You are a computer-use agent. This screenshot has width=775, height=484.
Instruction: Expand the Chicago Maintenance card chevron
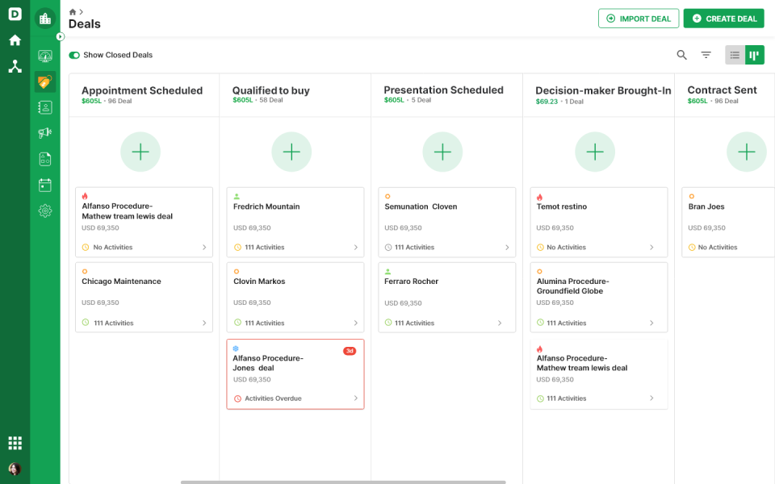point(204,323)
